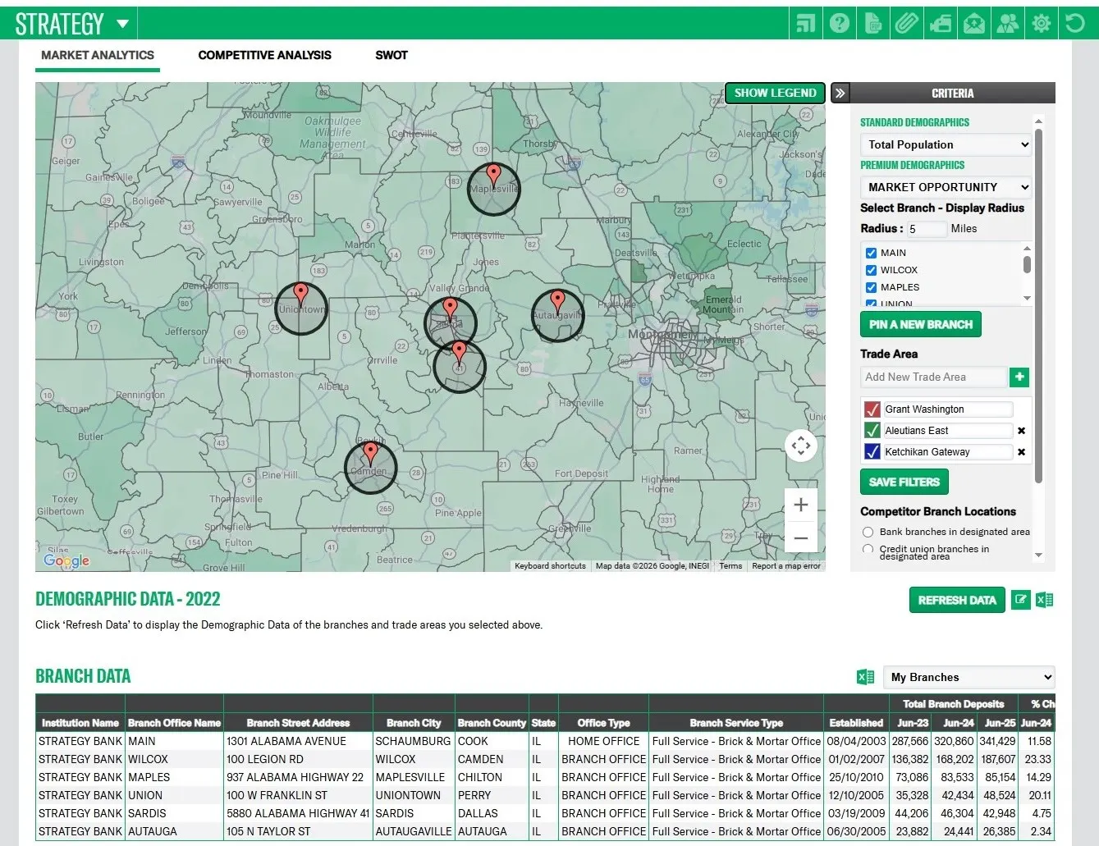
Task: Open the map Terms link
Action: coord(730,566)
